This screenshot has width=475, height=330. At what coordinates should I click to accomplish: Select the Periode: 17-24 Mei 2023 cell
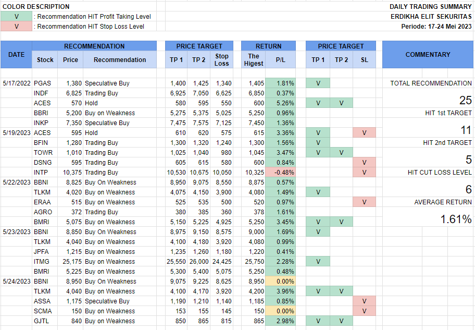436,27
